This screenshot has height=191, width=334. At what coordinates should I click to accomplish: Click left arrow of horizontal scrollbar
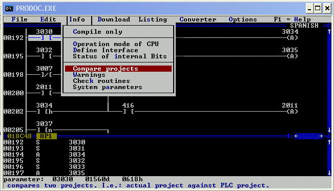(x=297, y=136)
